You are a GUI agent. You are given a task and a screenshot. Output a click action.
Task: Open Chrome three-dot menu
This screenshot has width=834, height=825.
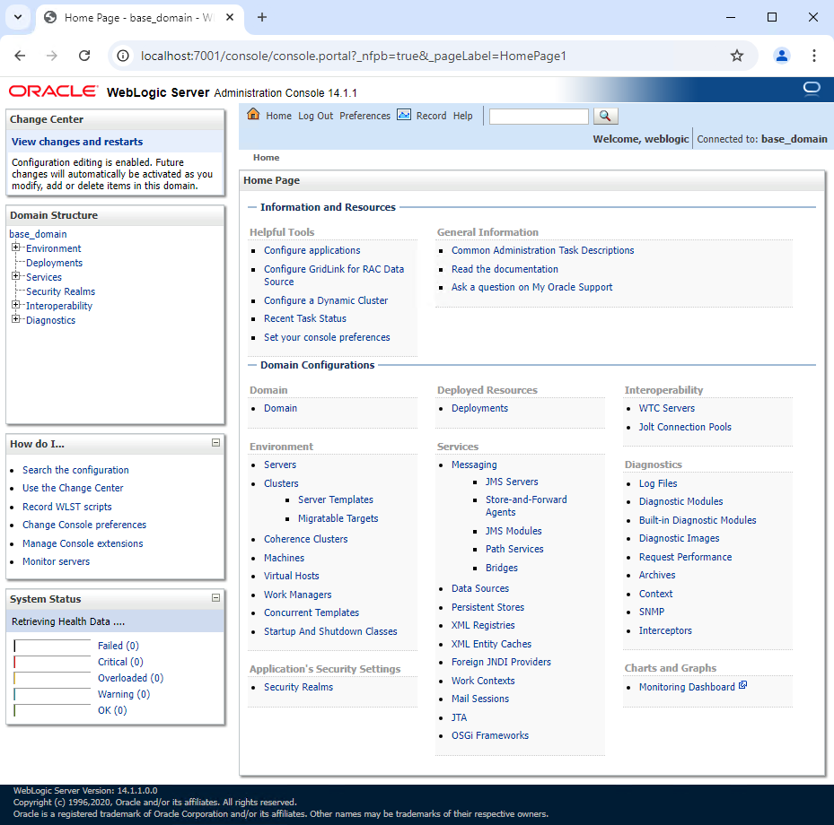(813, 56)
